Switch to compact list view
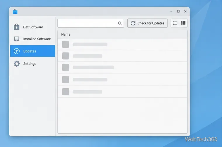Viewport: 222px width, 147px height. coord(175,23)
